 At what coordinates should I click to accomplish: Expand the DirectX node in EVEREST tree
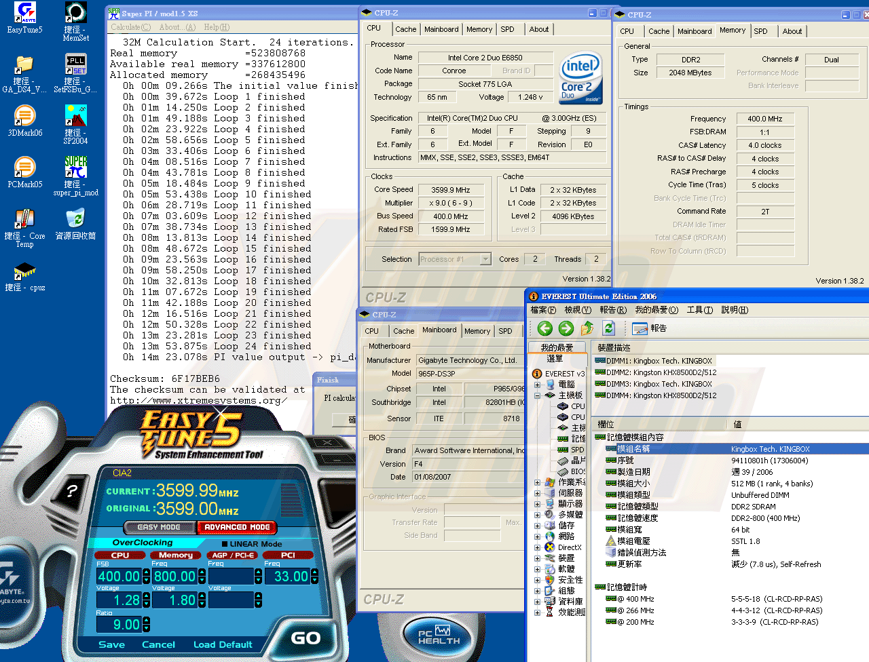[537, 547]
